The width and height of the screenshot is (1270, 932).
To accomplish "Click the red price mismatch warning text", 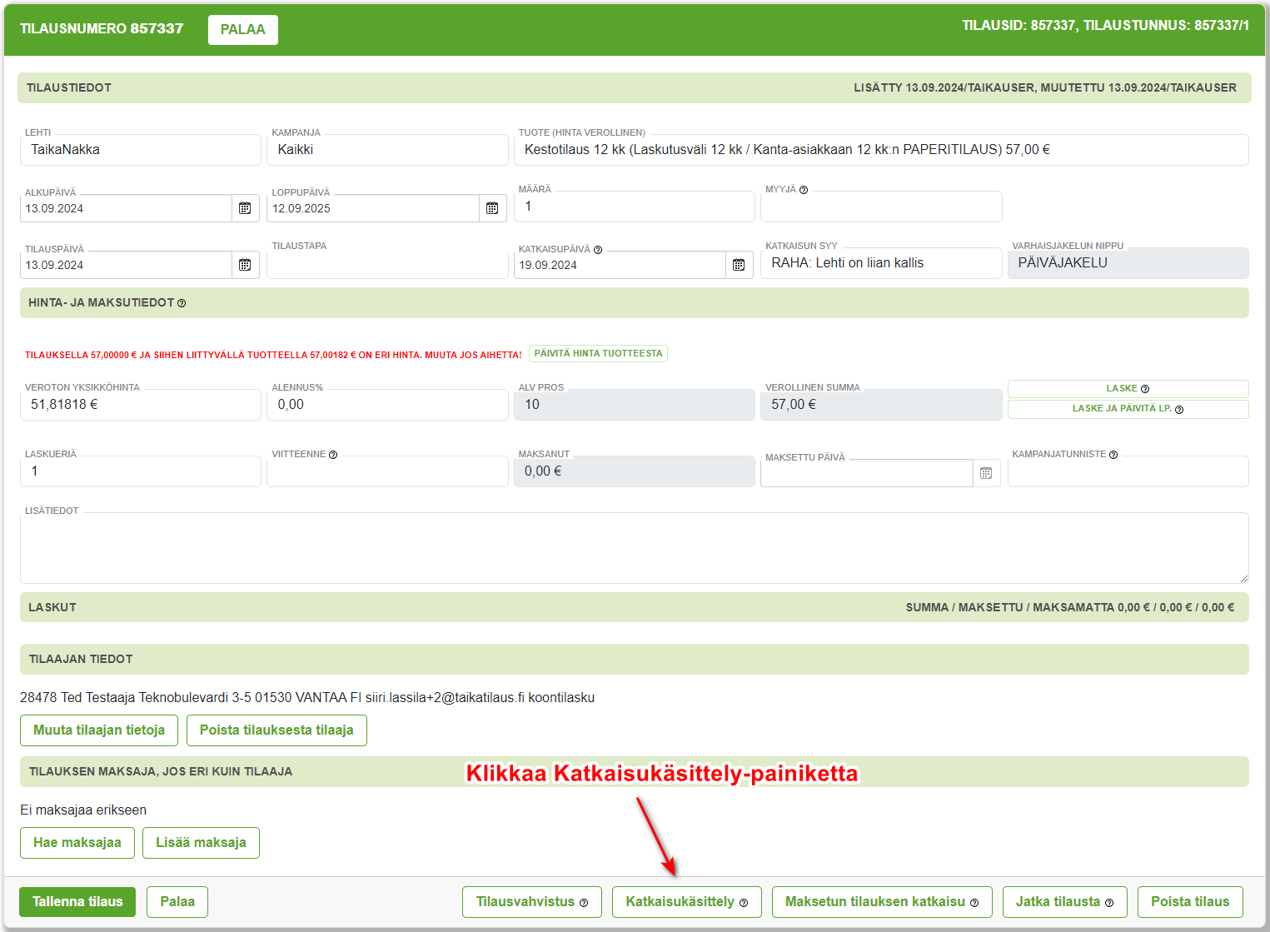I will coord(273,355).
